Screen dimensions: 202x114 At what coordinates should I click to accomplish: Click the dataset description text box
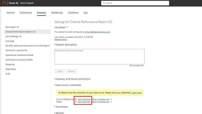[99, 56]
